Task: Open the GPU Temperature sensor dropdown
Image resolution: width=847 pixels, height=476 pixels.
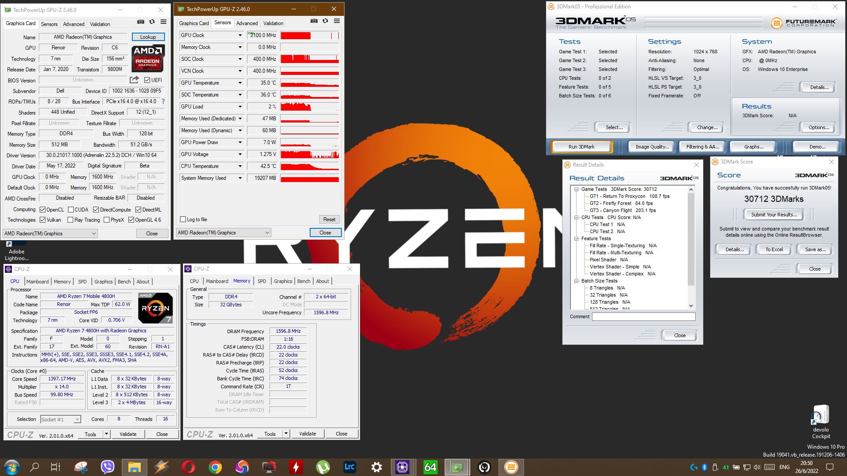Action: click(x=240, y=83)
